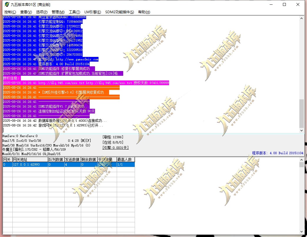Click log line 数据库服务器(127.0.0.1:6000)连接成功

point(55,121)
